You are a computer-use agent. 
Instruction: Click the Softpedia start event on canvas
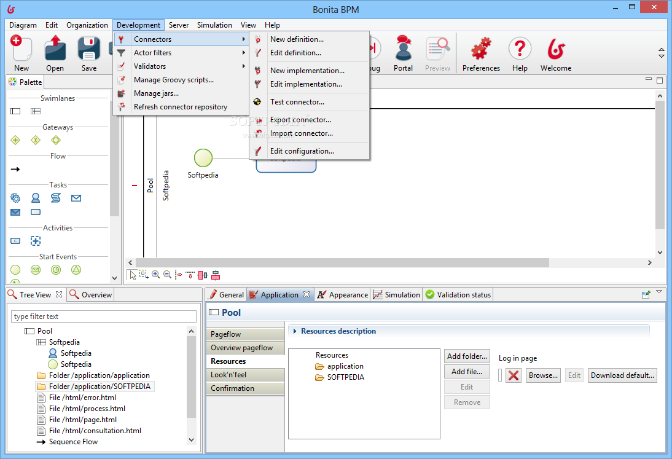click(x=203, y=158)
